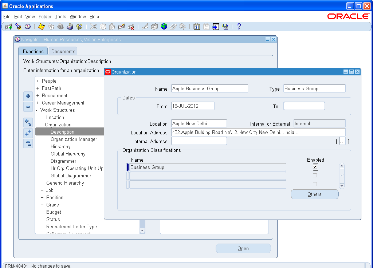Uncheck Enabled for Business Group classification

pos(315,166)
